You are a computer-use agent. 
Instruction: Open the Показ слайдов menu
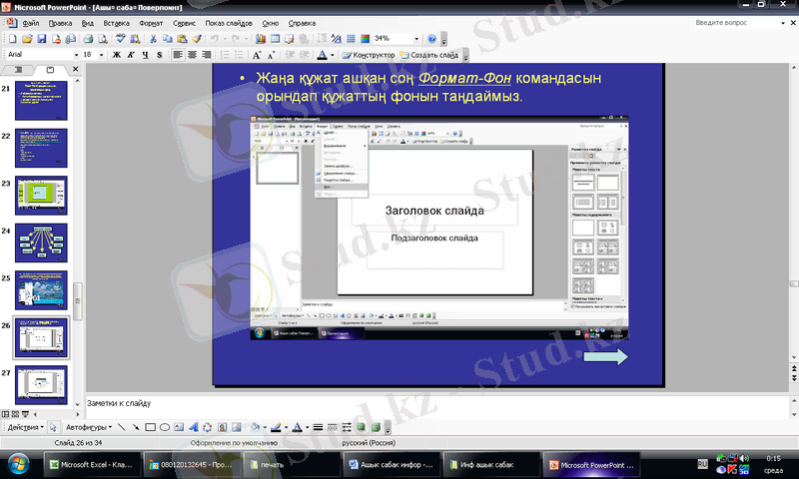229,21
